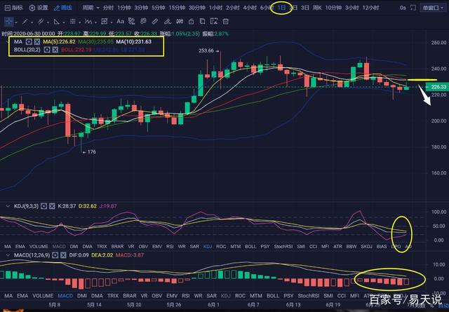Select VOLUME in the KDJ panel indicator row

(x=39, y=247)
